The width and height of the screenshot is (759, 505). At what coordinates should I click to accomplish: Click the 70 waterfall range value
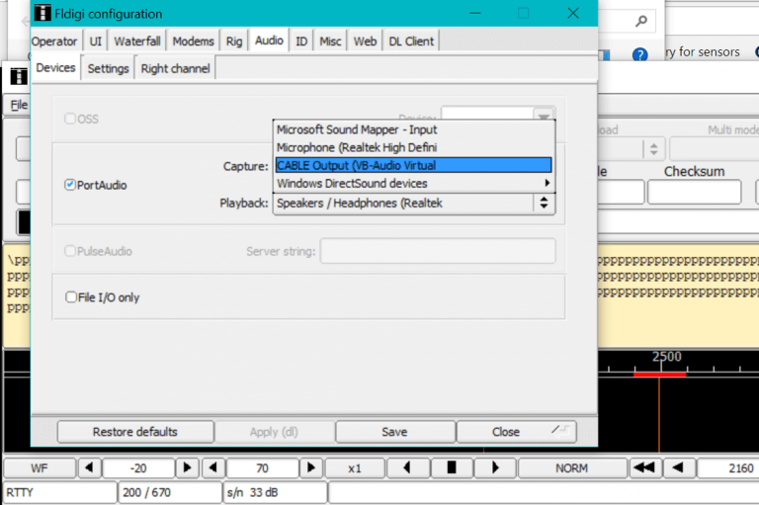click(262, 467)
